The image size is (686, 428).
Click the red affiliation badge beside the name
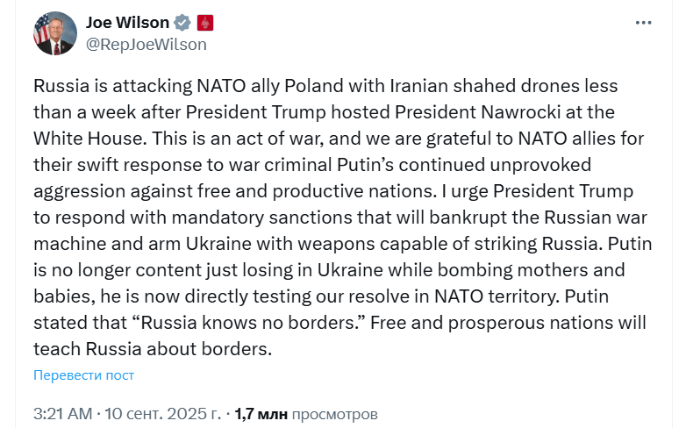204,23
